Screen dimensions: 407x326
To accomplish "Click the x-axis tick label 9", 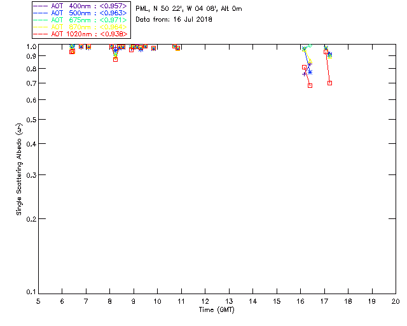I will pos(134,302).
